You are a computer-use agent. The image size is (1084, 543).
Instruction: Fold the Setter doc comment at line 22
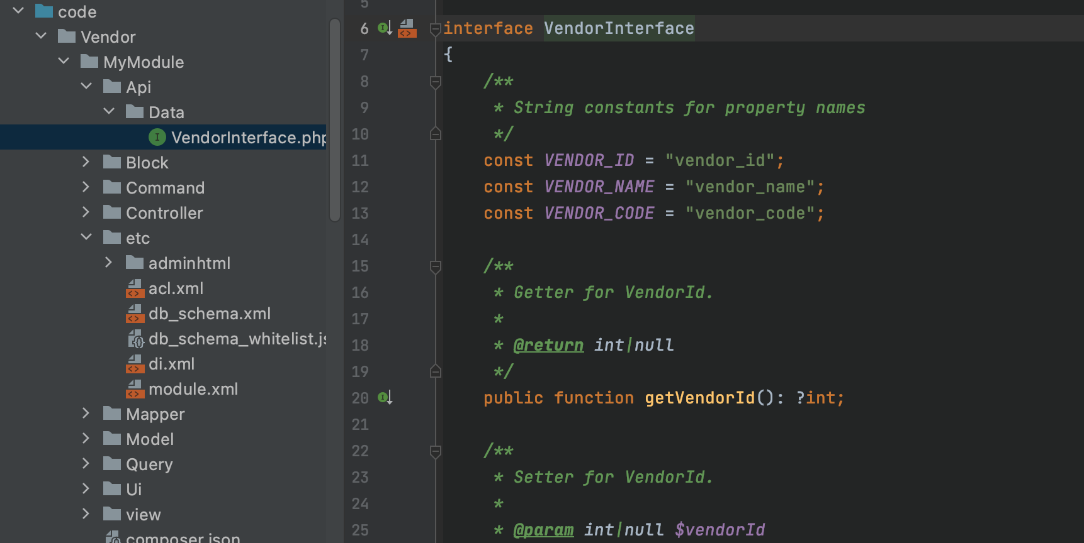(x=435, y=451)
